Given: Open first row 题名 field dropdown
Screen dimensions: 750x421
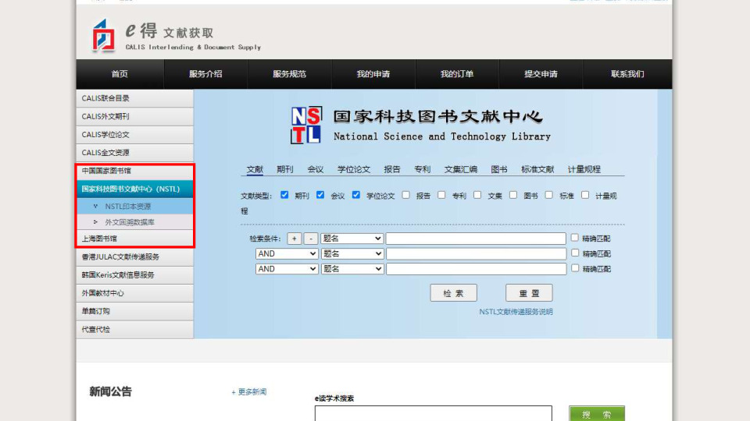Looking at the screenshot, I should coord(352,239).
